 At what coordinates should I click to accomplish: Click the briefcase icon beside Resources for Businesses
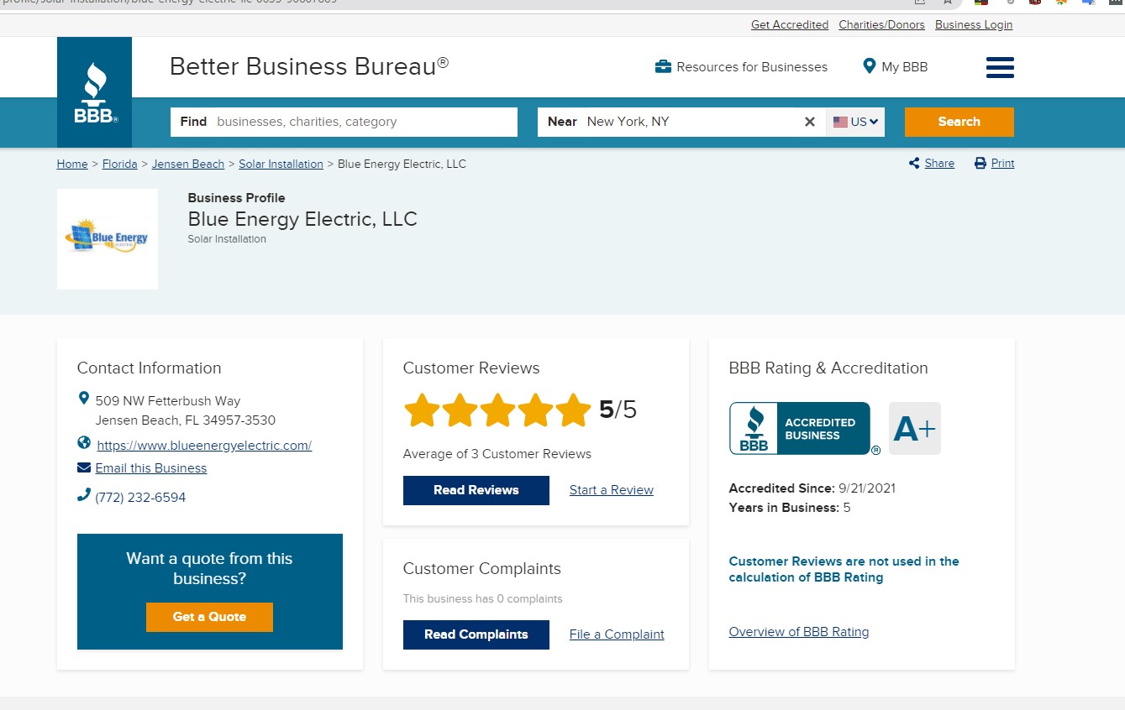click(663, 66)
